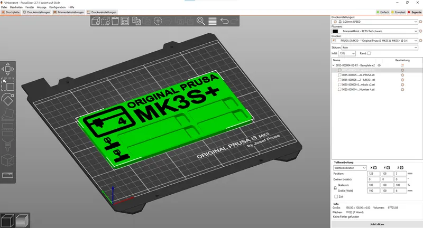The height and width of the screenshot is (228, 423).
Task: Select the Measure ruler tool
Action: [x=7, y=175]
